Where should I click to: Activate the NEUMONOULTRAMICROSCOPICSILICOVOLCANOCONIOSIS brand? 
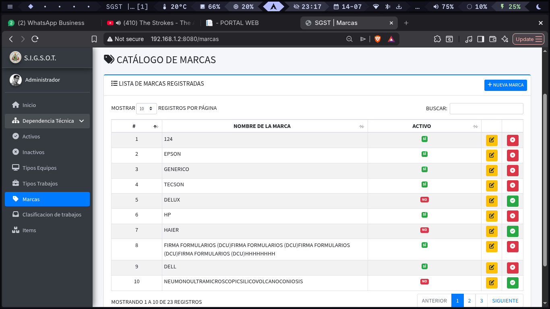click(x=513, y=283)
